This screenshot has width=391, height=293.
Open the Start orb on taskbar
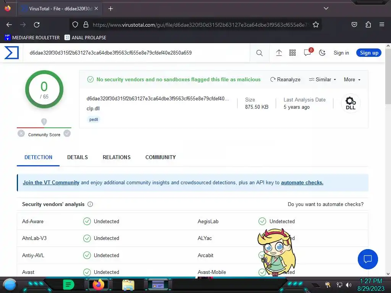click(10, 285)
